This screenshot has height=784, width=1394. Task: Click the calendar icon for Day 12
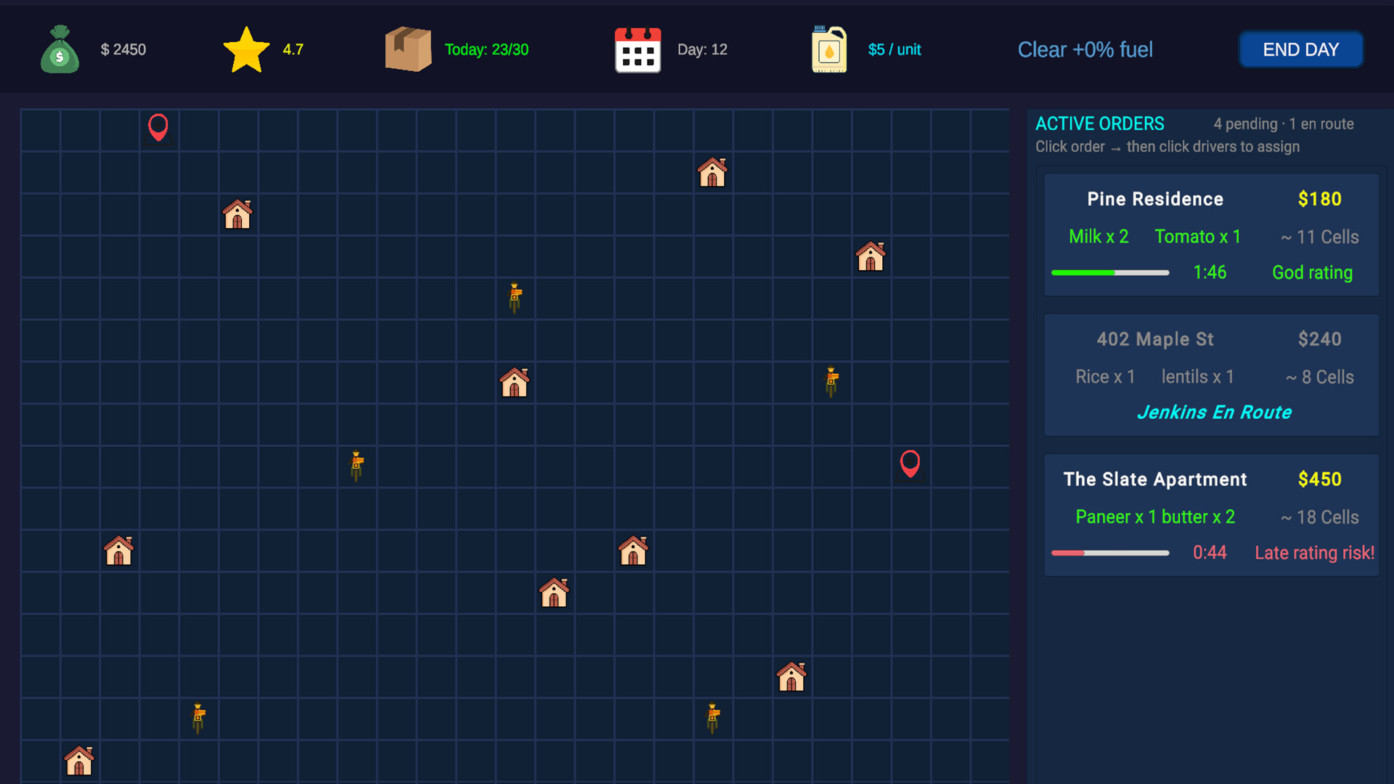637,49
